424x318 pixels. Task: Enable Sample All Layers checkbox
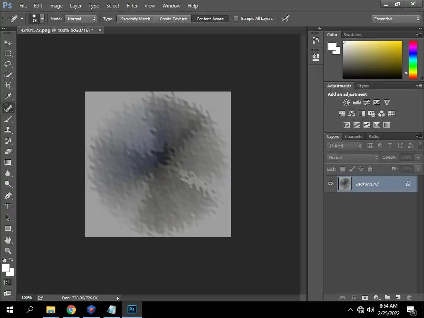(x=236, y=19)
